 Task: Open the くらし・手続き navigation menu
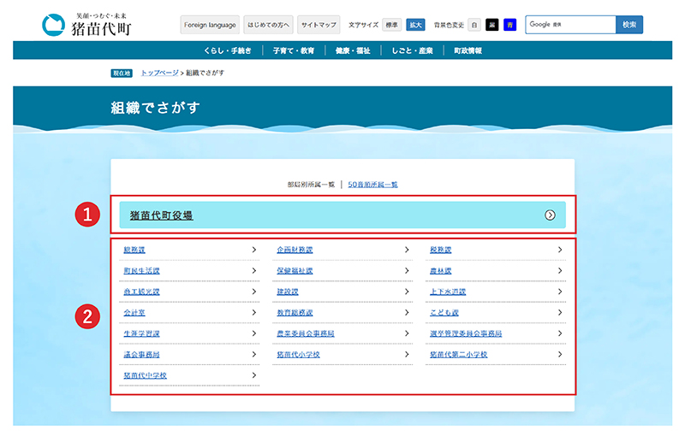pyautogui.click(x=228, y=51)
